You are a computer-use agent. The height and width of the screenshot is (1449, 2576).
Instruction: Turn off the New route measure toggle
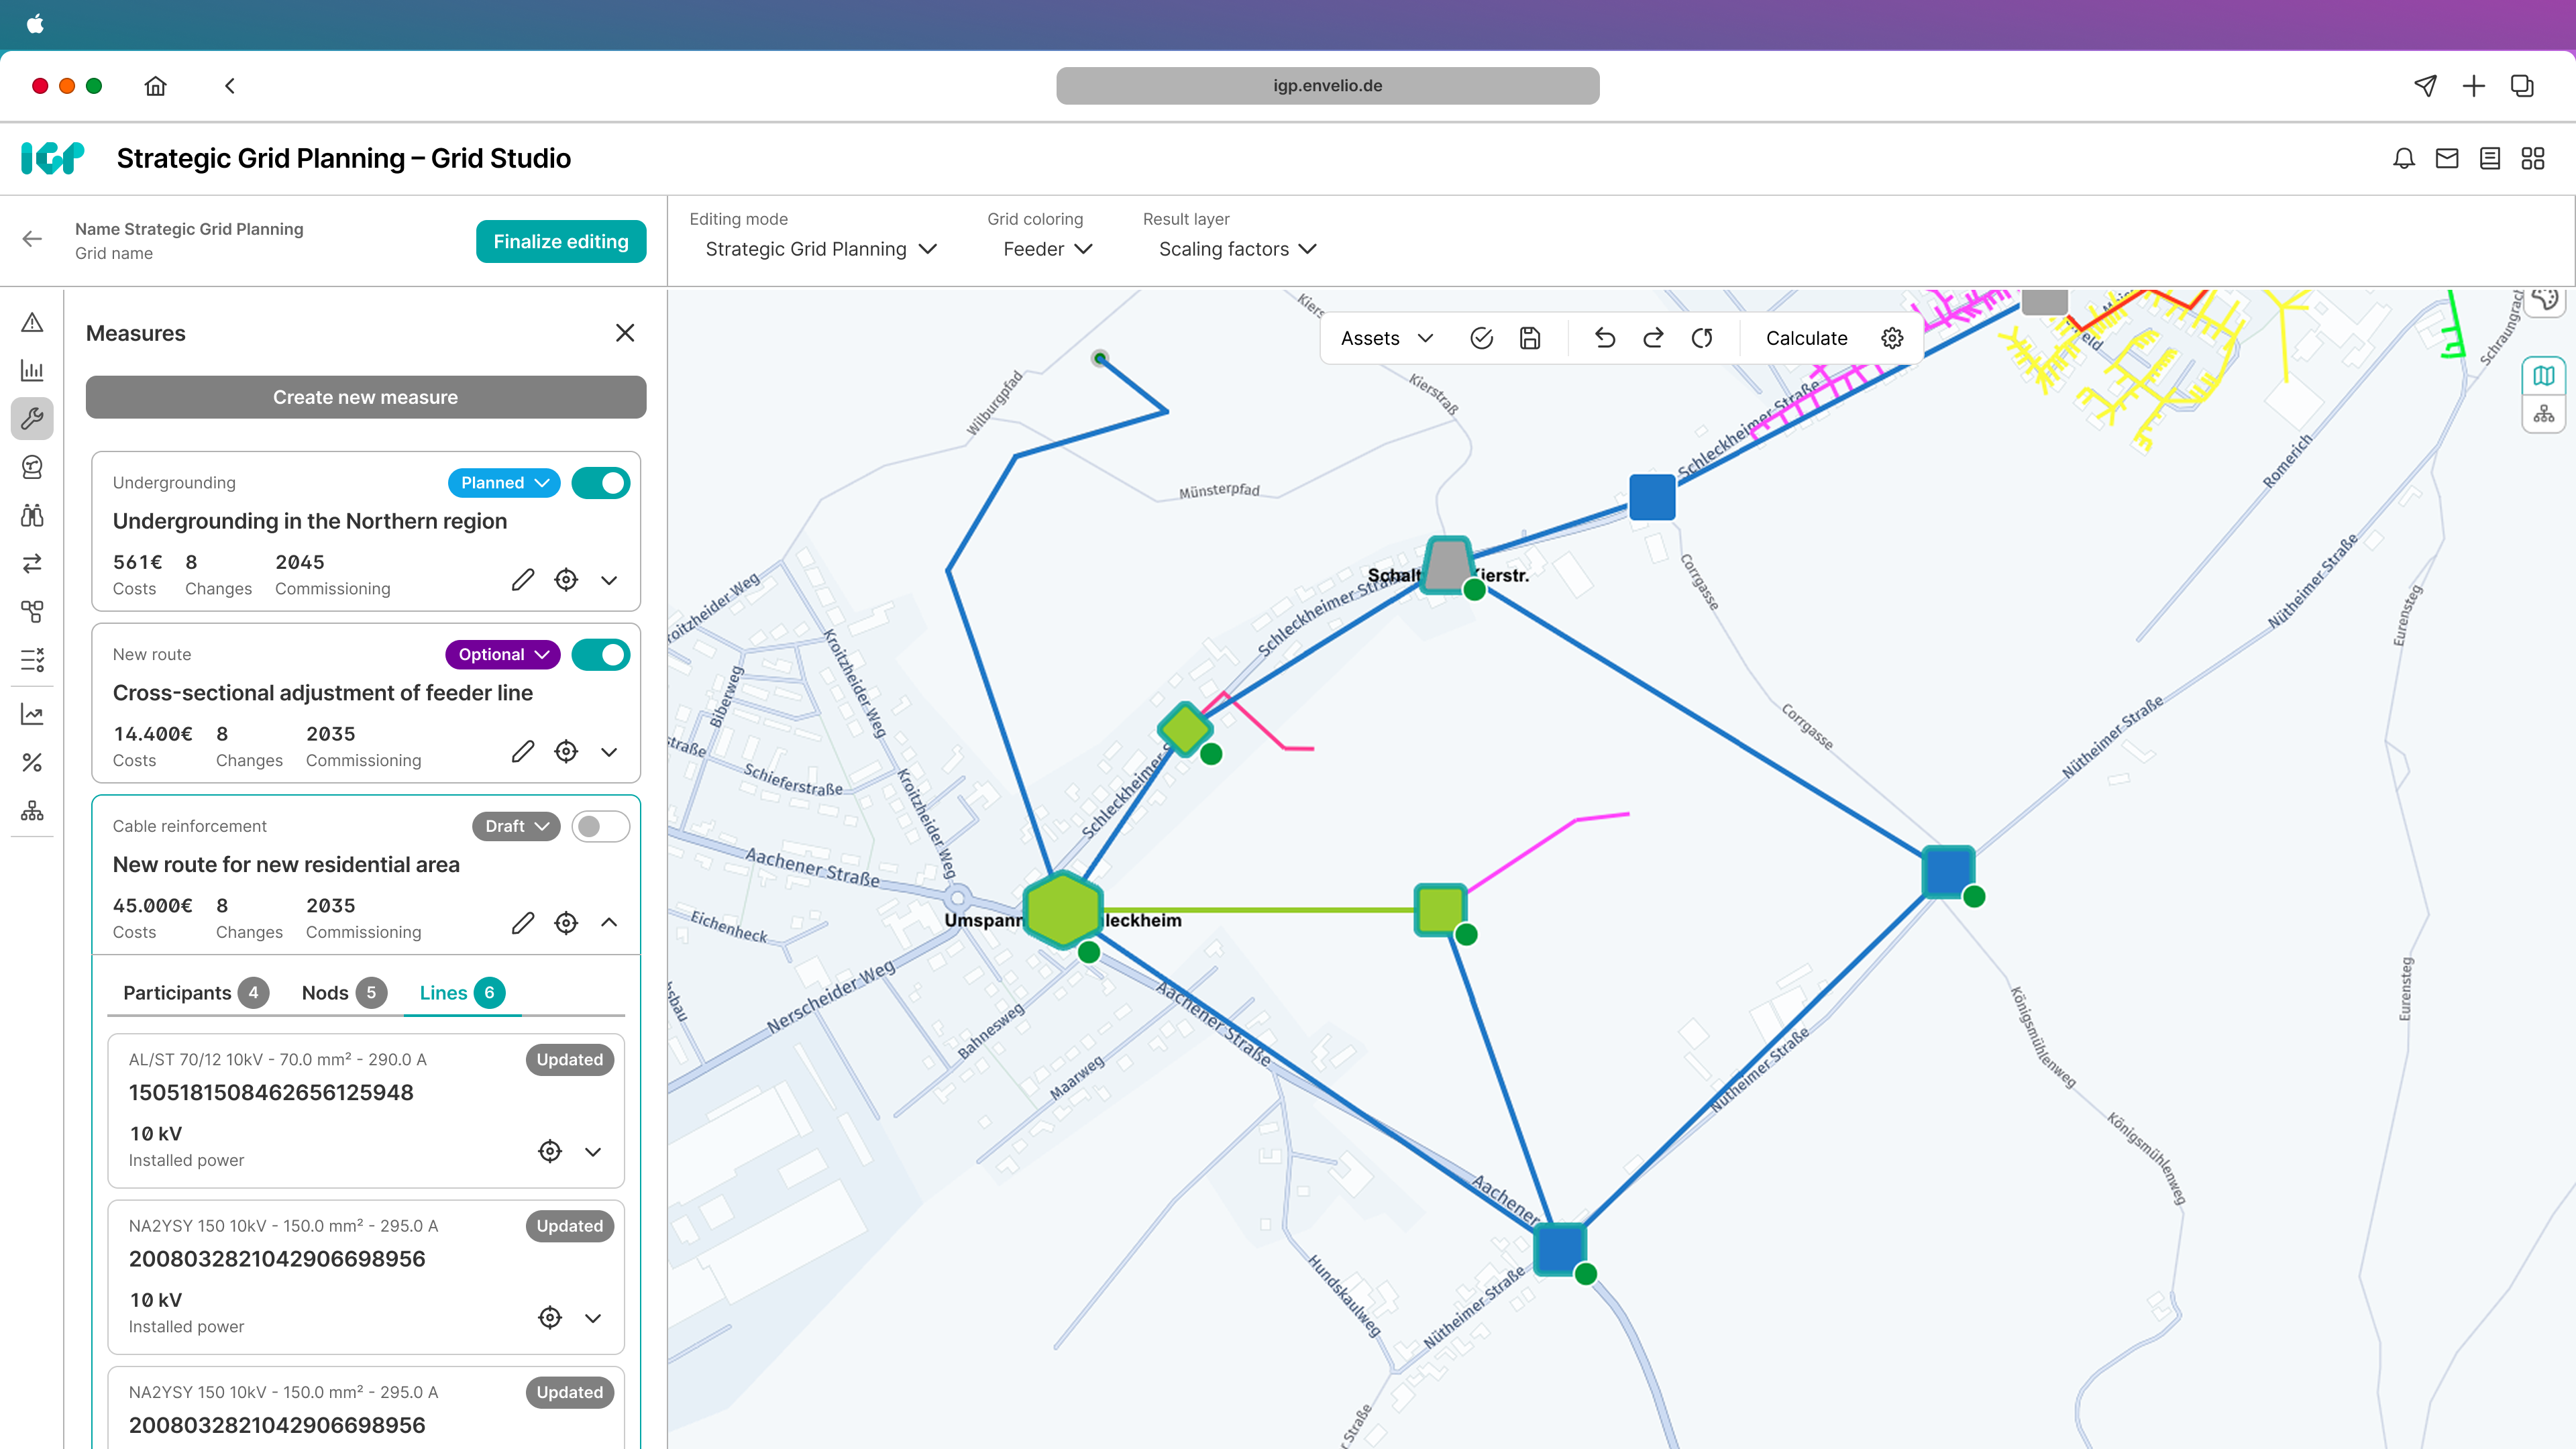click(x=600, y=654)
